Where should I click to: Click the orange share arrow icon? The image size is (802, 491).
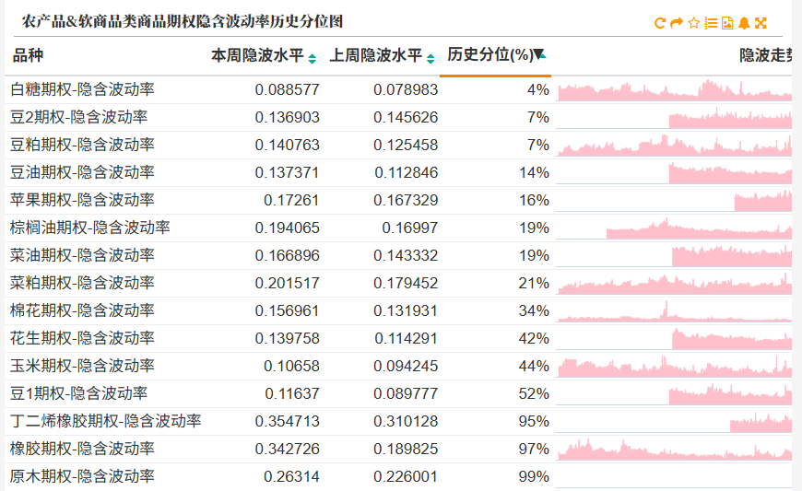click(677, 23)
